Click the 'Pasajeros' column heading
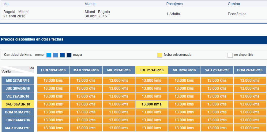The height and width of the screenshot is (132, 267). pyautogui.click(x=175, y=4)
